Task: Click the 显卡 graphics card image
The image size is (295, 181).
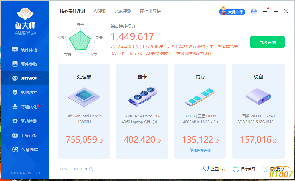Action: click(142, 97)
